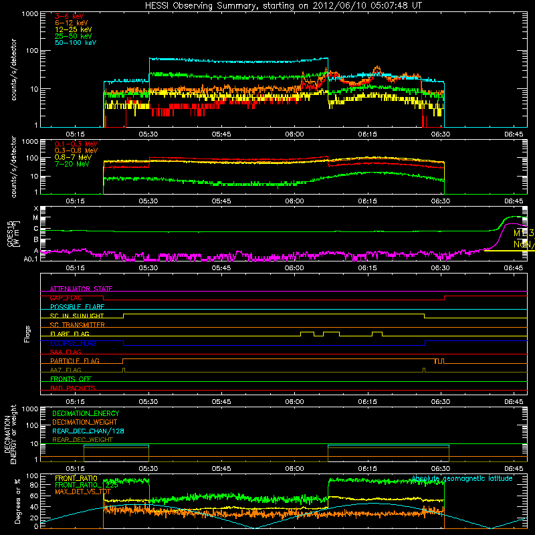Click the 0.3-0.8 MeV legend label
Screen dimensions: 535x535
[x=76, y=150]
